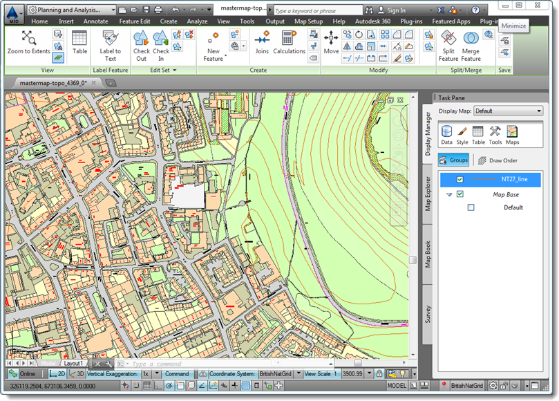Click the Groups button in Display Manager
The image size is (559, 401).
[453, 160]
